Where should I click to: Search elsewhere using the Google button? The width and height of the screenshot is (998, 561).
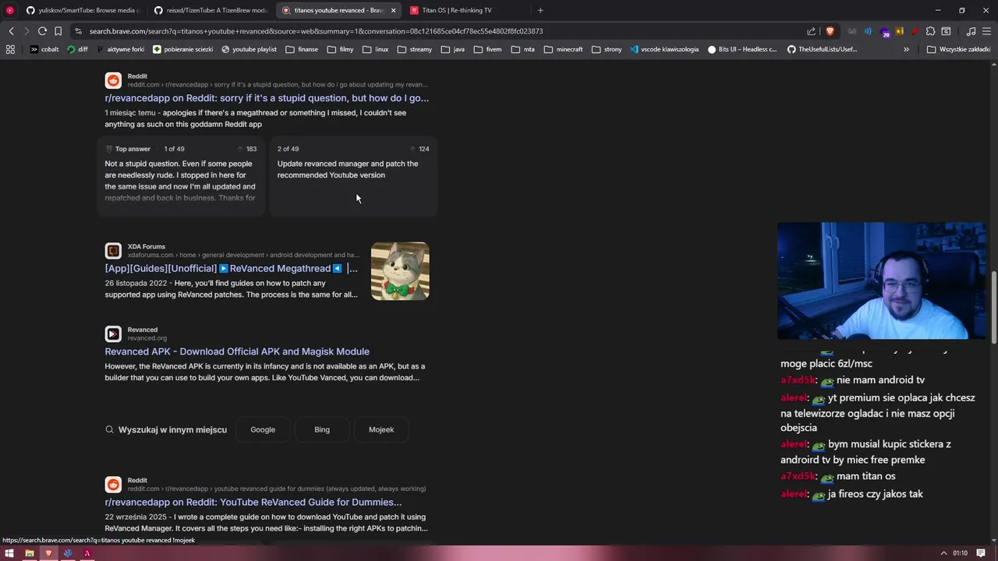coord(263,429)
